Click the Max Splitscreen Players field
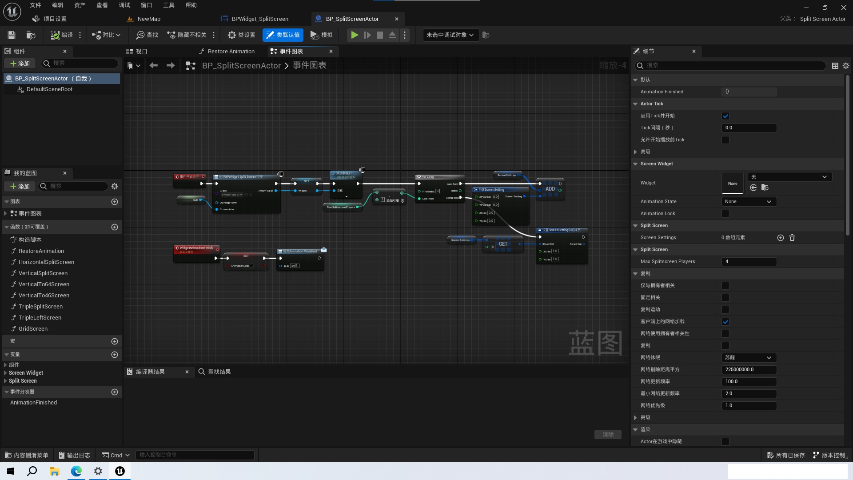This screenshot has width=853, height=480. tap(749, 262)
